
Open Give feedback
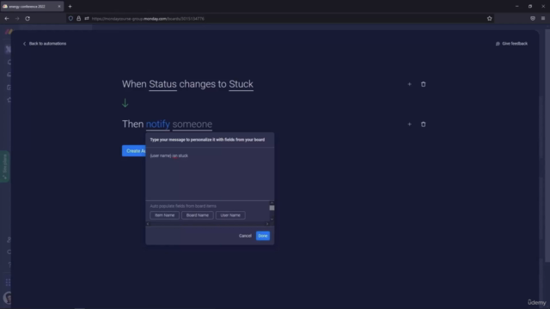pyautogui.click(x=511, y=44)
